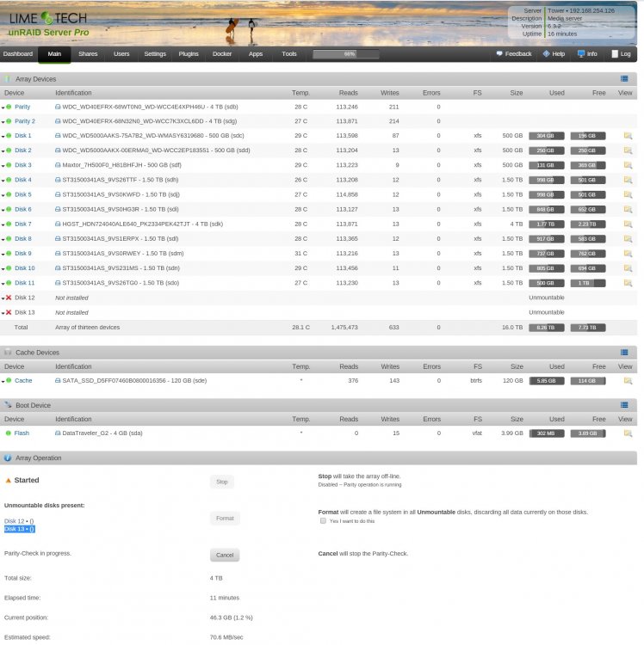Expand the arrow beside Disk 9
Image resolution: width=644 pixels, height=645 pixels.
click(x=3, y=255)
